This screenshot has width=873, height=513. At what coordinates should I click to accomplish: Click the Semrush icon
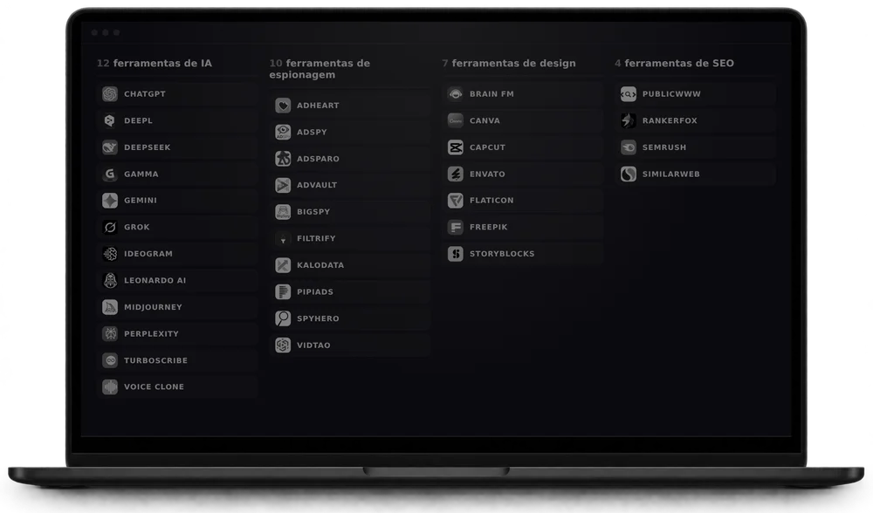[628, 147]
